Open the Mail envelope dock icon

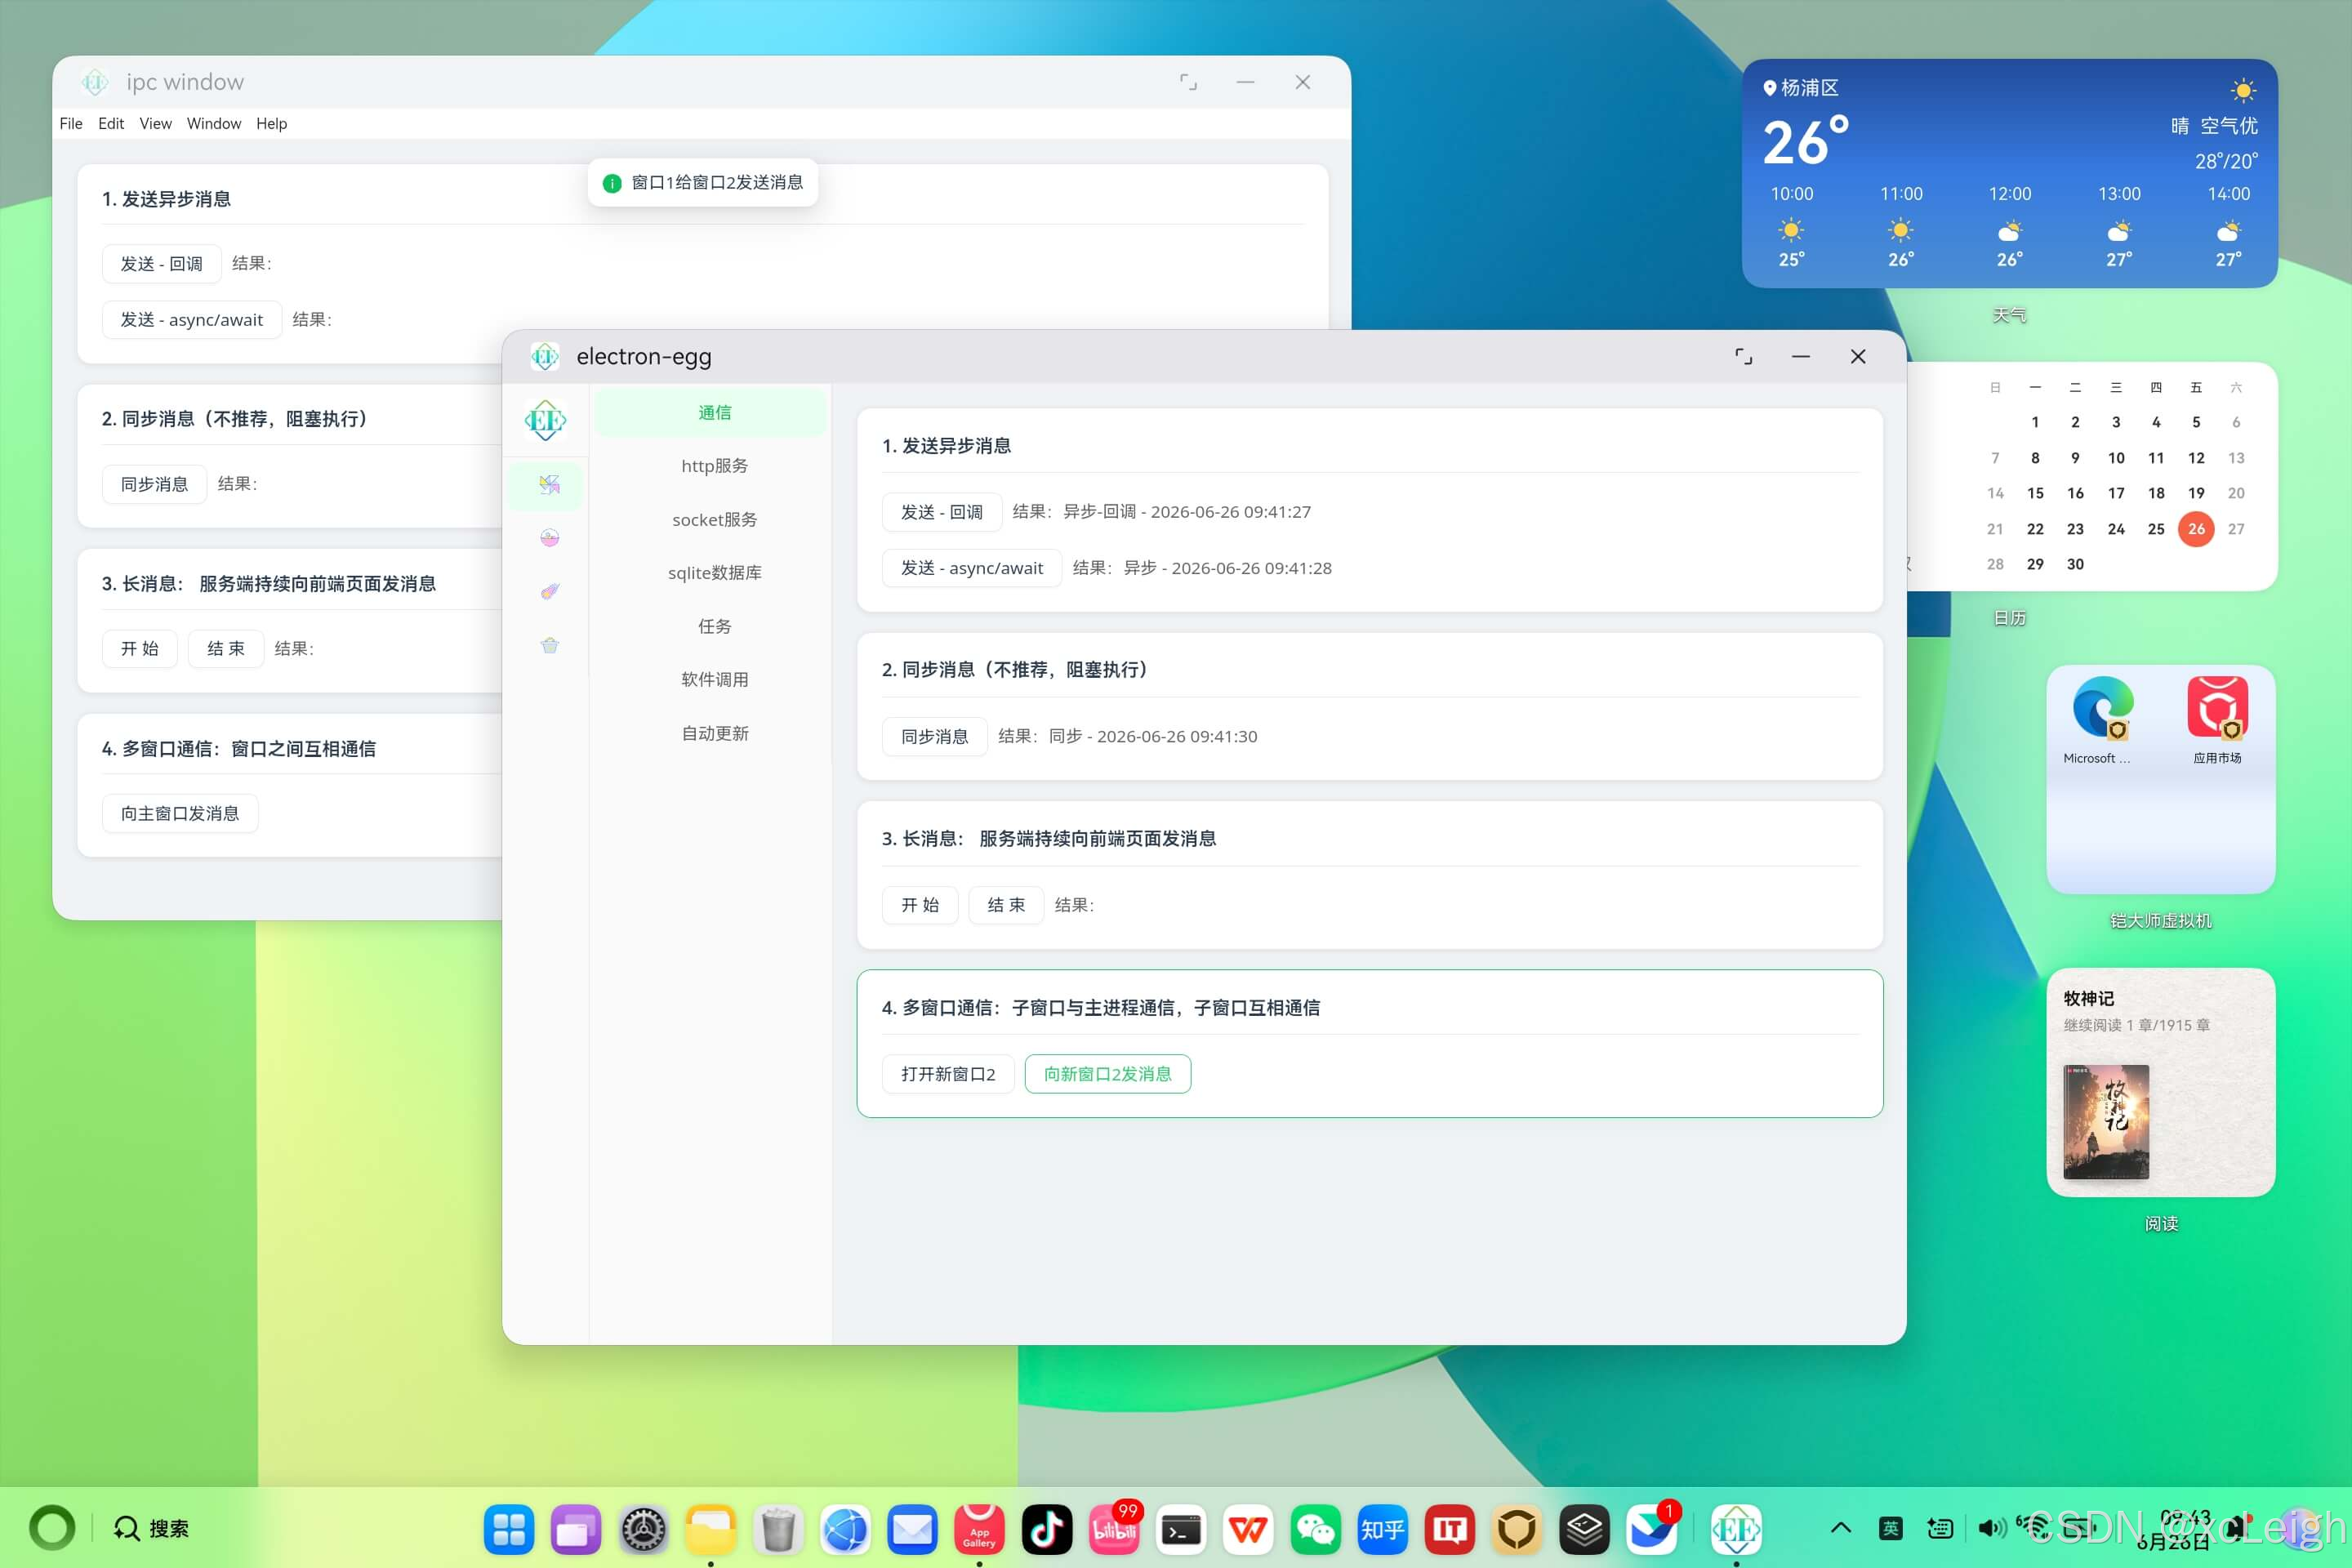click(912, 1529)
